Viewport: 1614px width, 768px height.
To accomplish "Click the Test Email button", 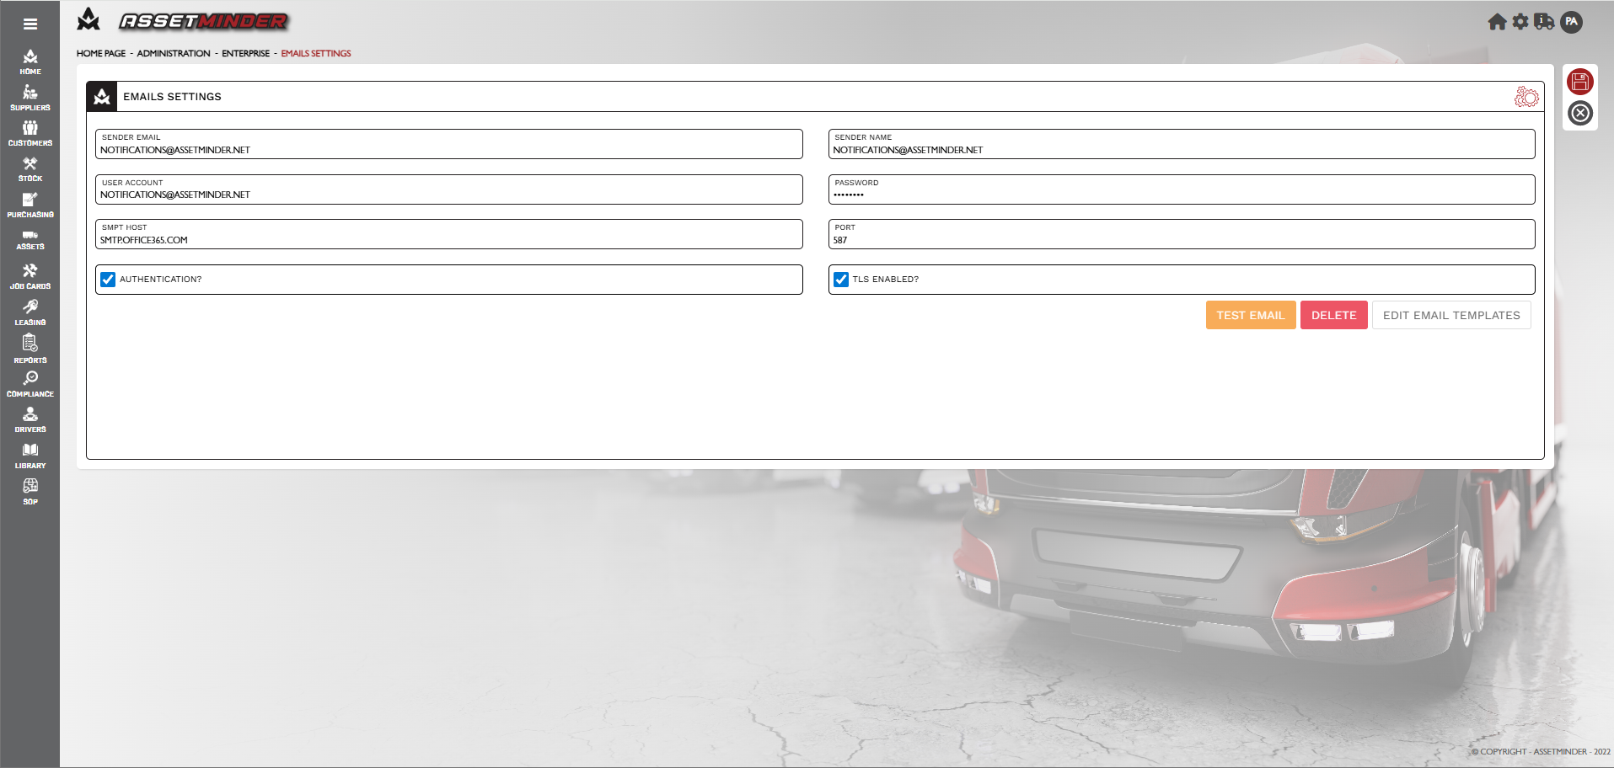I will (x=1250, y=315).
